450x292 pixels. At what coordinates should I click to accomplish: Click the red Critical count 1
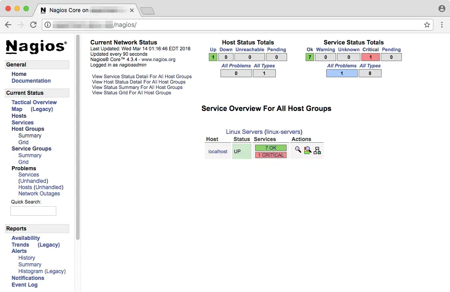coord(370,57)
